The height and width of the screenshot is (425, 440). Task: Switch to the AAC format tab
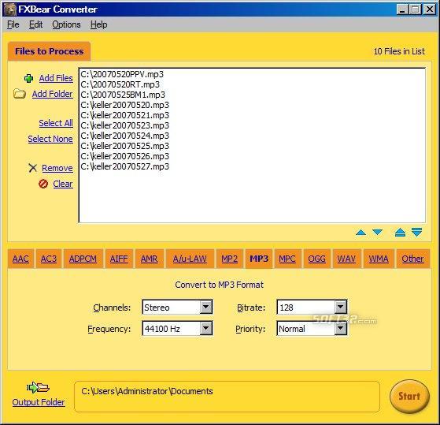point(20,259)
